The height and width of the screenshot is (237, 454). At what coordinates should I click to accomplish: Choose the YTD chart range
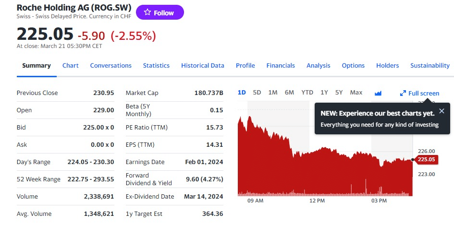[x=307, y=93]
